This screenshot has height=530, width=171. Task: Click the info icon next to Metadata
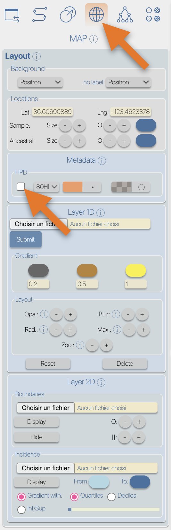pyautogui.click(x=102, y=160)
